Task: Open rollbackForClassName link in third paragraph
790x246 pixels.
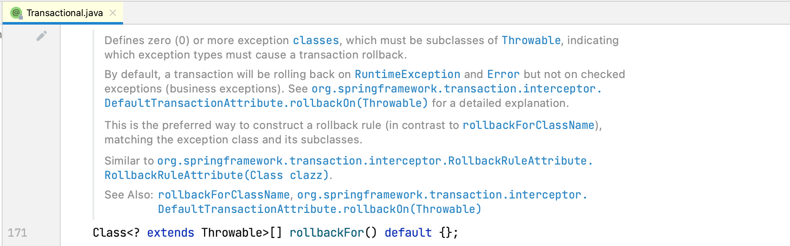Action: pyautogui.click(x=528, y=125)
